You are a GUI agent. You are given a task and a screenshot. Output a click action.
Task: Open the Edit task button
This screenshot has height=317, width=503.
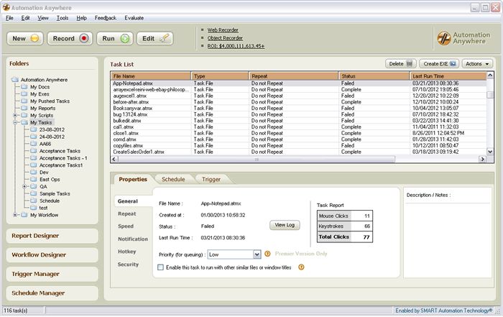click(x=154, y=38)
